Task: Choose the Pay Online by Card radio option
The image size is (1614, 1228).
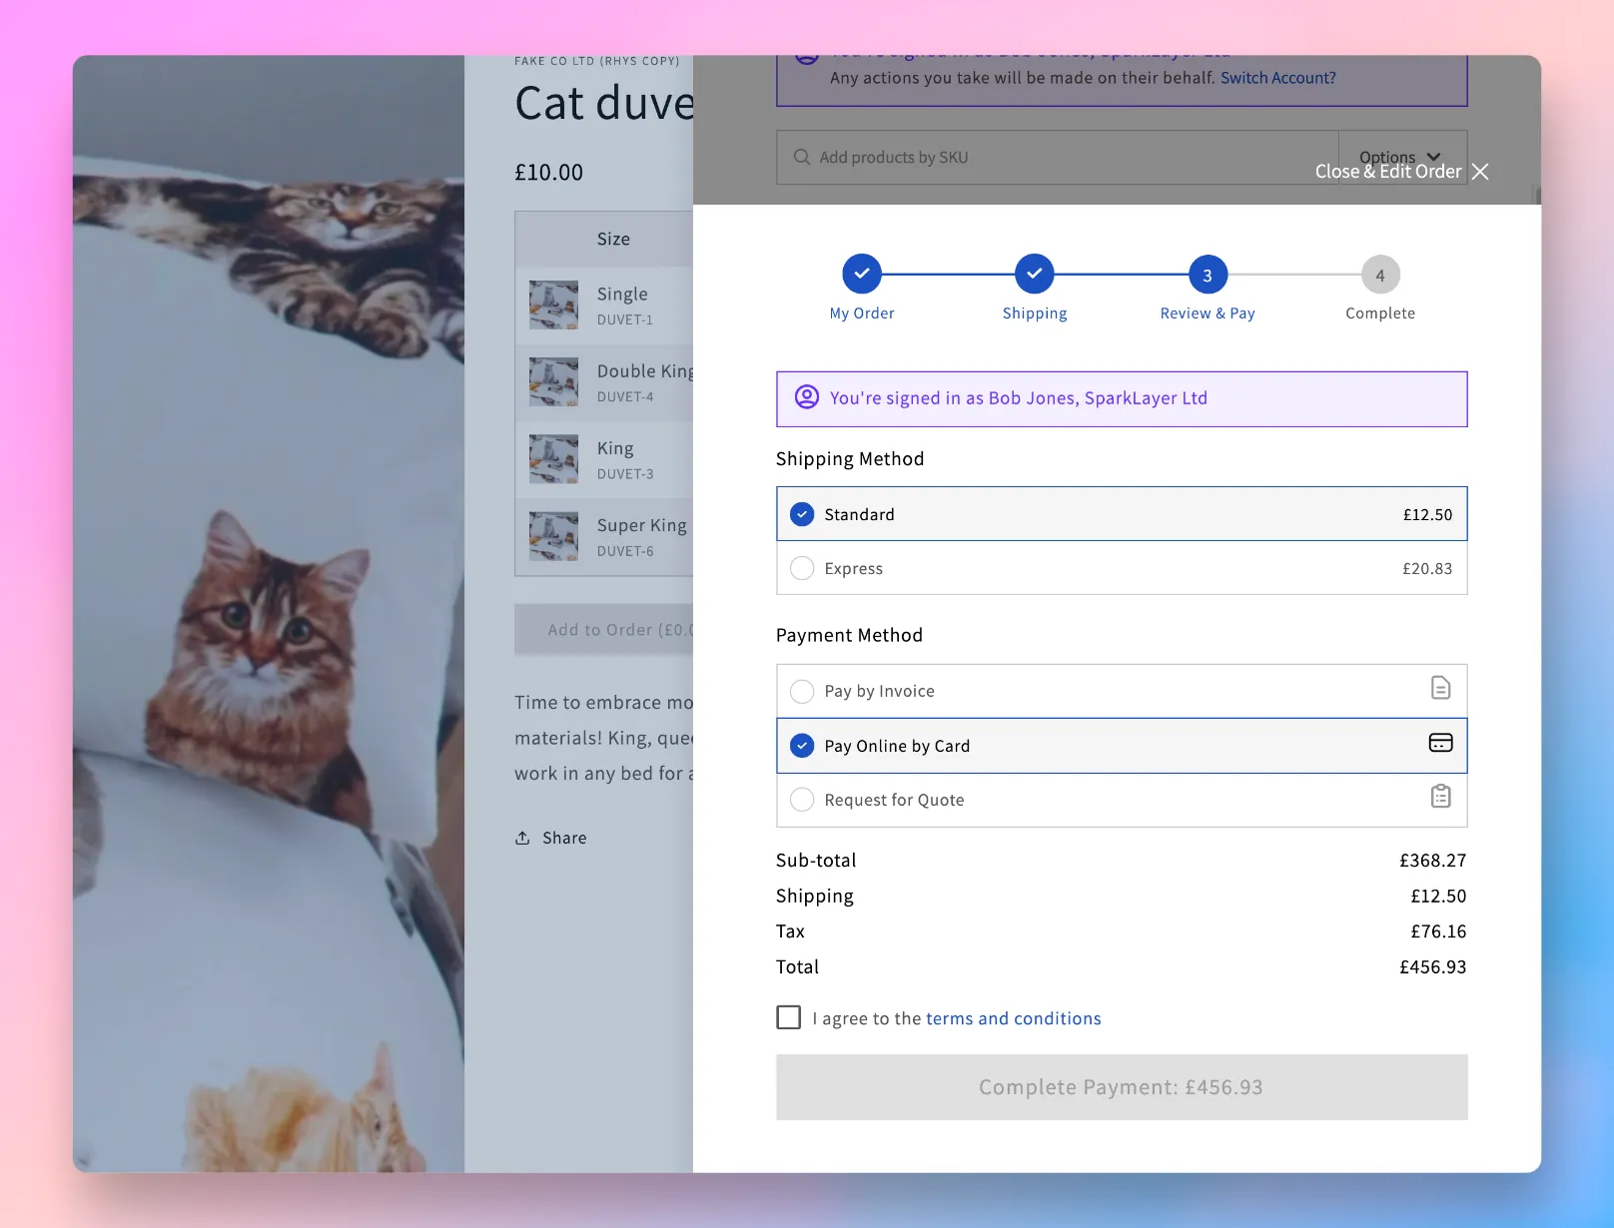Action: [x=802, y=746]
